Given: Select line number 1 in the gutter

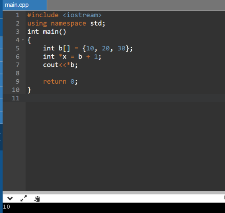Looking at the screenshot, I should [18, 15].
